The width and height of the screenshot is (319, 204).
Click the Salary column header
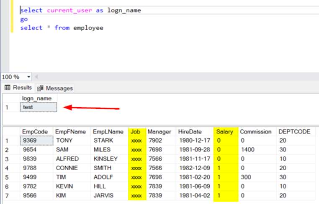(226, 131)
